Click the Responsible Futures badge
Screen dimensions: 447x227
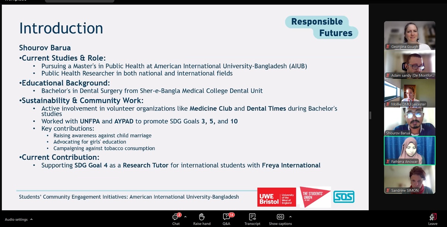pos(321,27)
